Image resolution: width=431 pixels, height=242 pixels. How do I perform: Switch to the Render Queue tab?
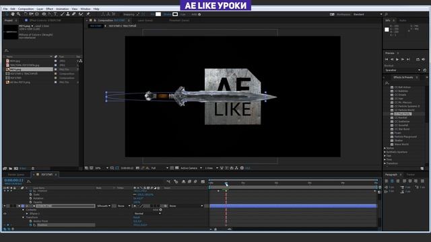[16, 175]
